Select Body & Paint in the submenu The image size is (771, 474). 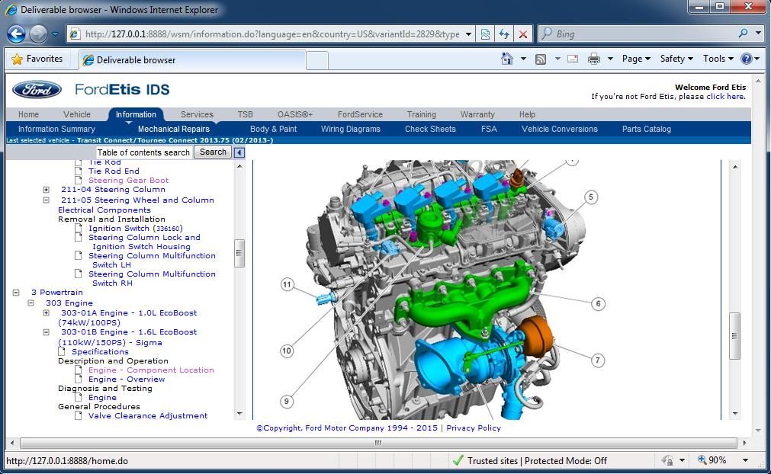[x=273, y=130]
